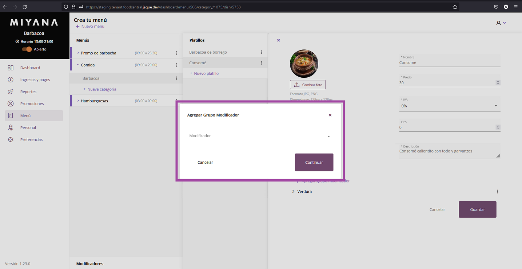Open the Modificador dropdown

(260, 136)
